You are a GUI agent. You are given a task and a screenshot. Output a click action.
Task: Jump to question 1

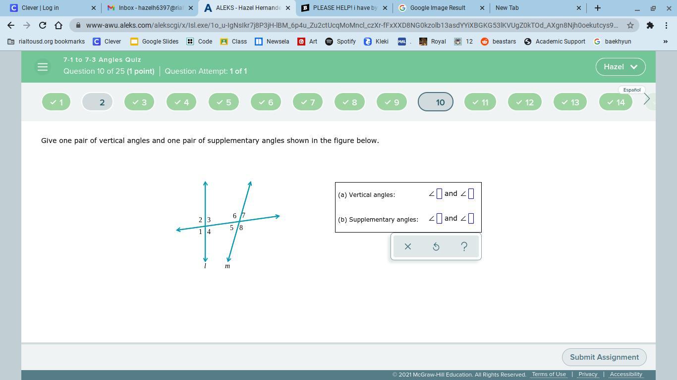(x=56, y=102)
